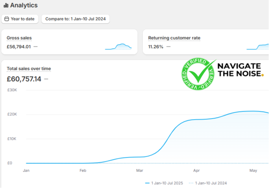This screenshot has width=269, height=188.
Task: Click the returning customer rate 11.26% value
Action: tap(156, 47)
